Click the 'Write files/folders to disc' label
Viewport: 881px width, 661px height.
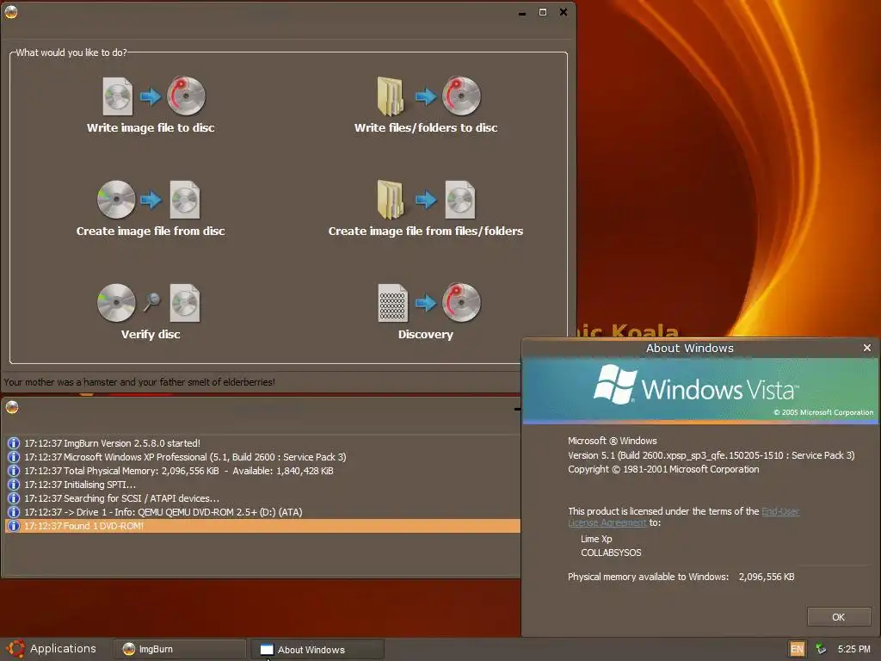click(x=426, y=127)
